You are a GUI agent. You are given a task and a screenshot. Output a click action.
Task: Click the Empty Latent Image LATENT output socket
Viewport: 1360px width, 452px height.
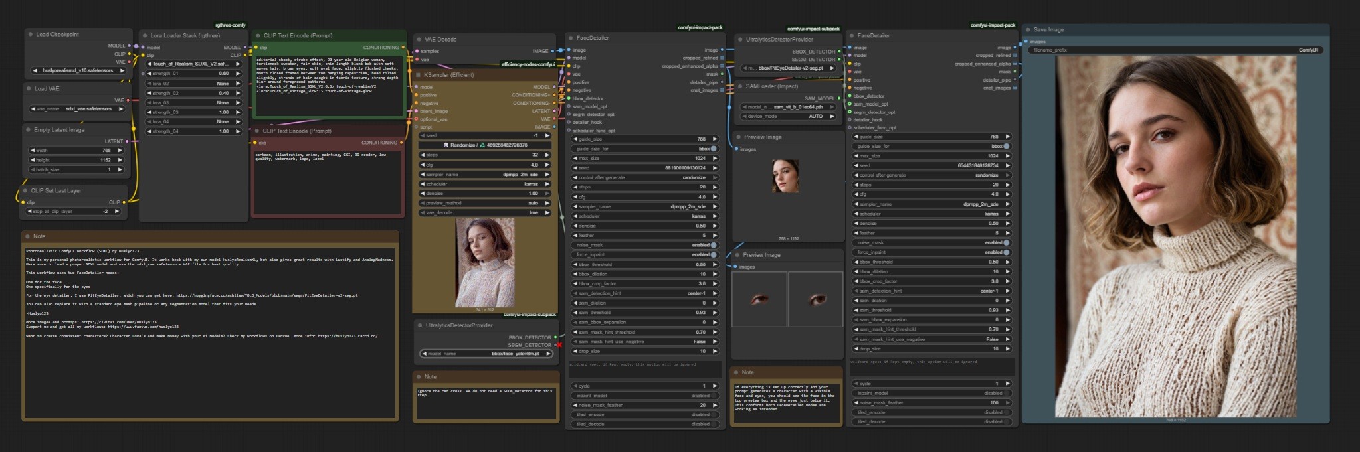point(127,141)
